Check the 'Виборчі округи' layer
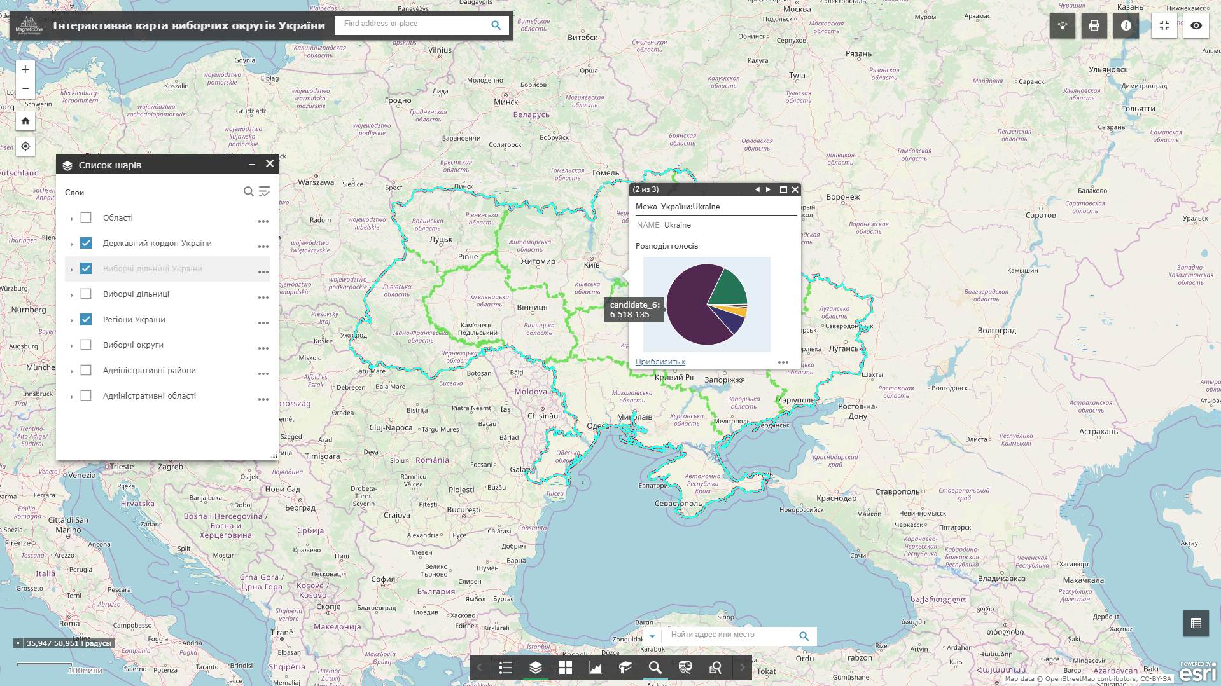The height and width of the screenshot is (686, 1221). (x=86, y=345)
